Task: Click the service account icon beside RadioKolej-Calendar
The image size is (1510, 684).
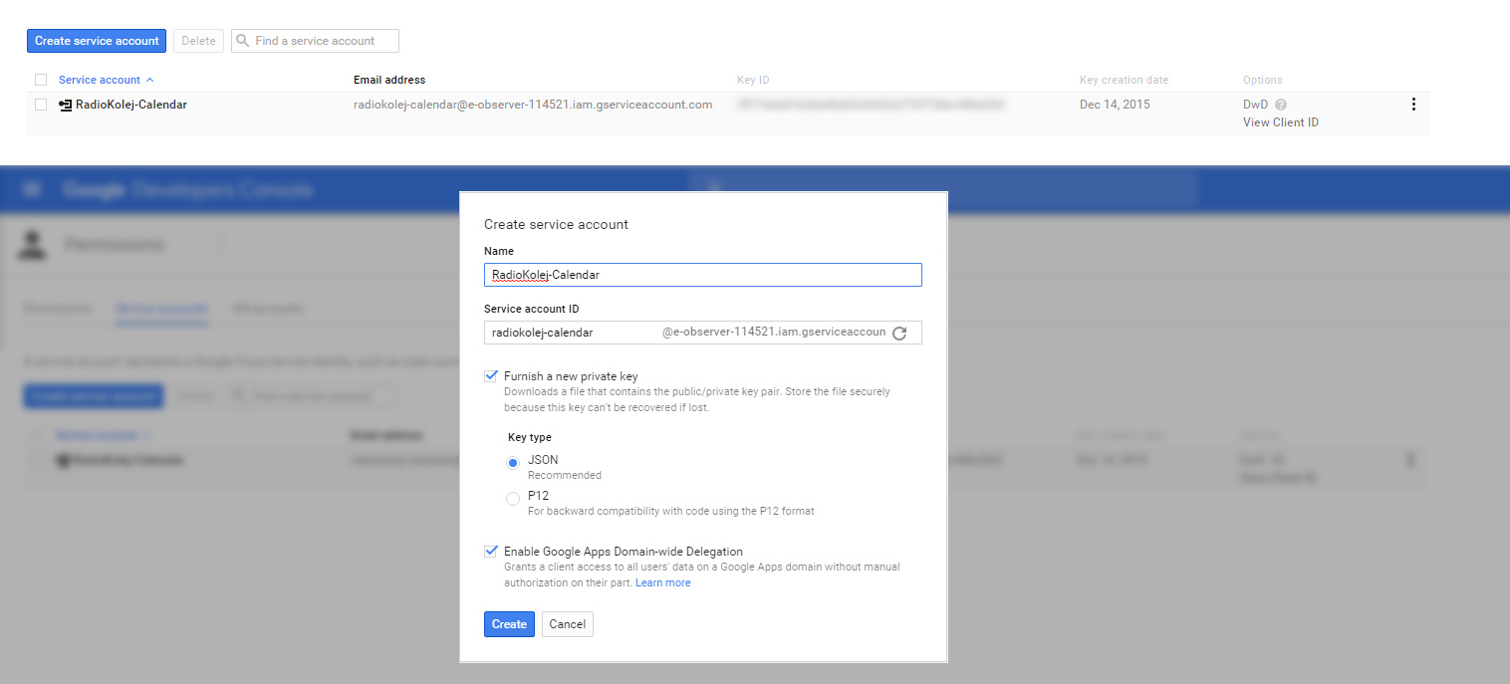Action: point(66,104)
